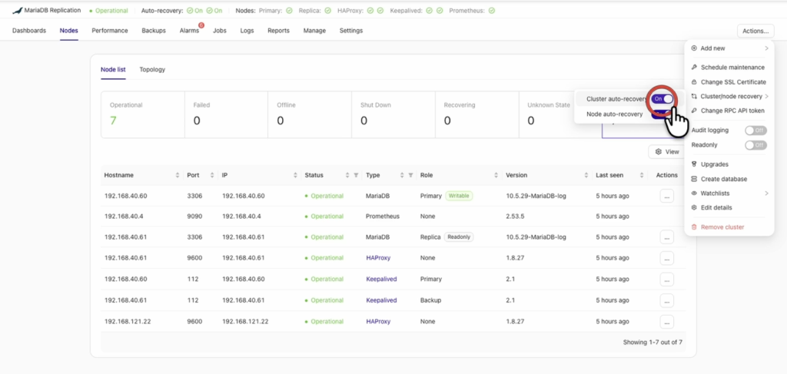The width and height of the screenshot is (787, 374).
Task: Click the Failed count card
Action: (226, 114)
